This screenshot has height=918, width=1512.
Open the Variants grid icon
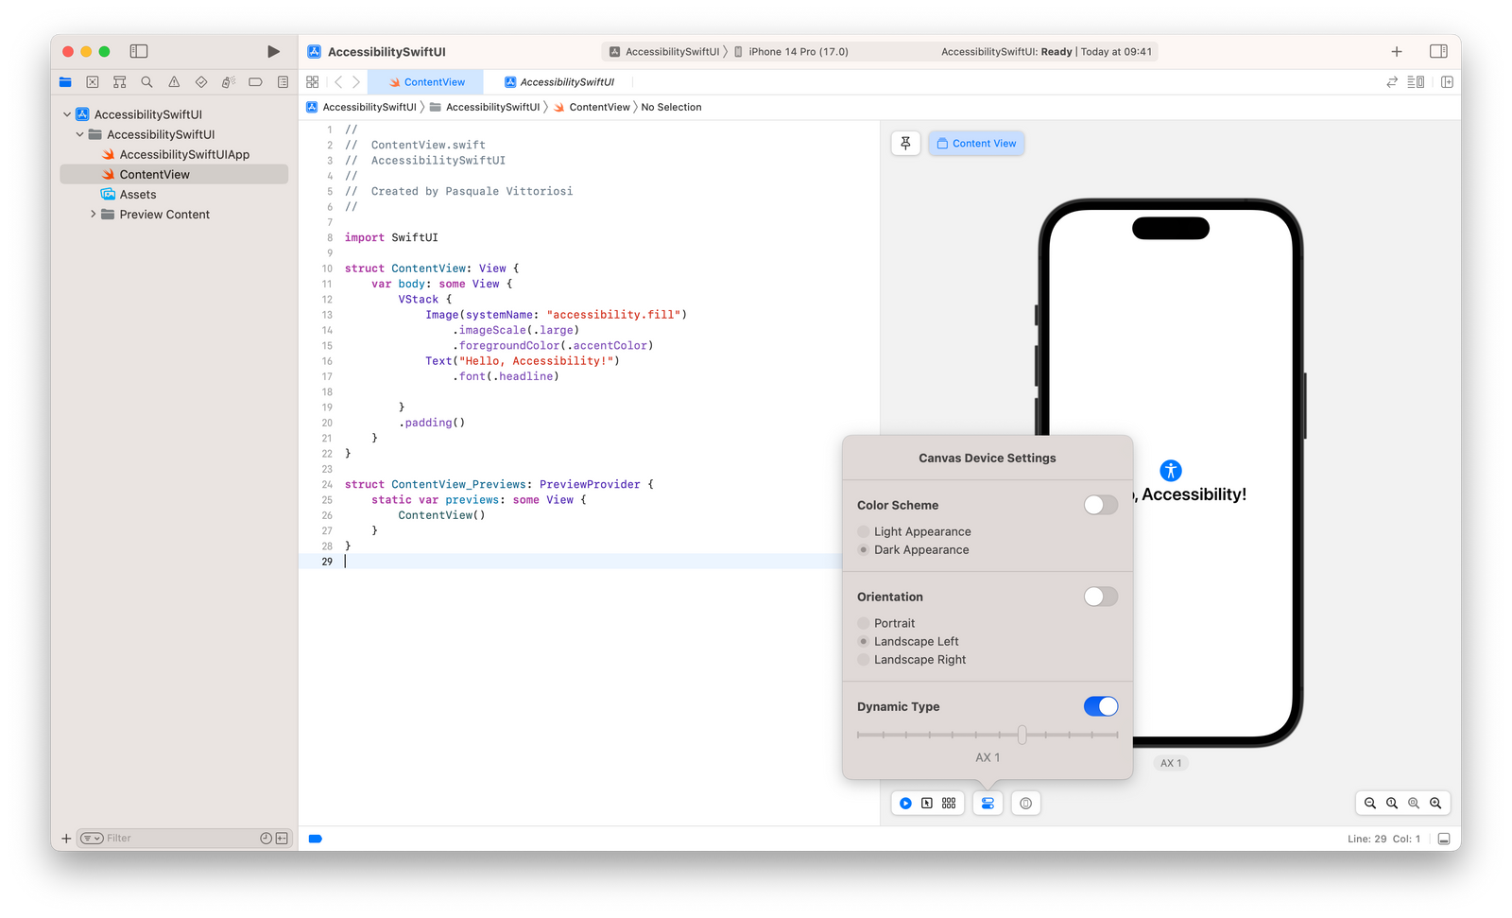pyautogui.click(x=948, y=803)
